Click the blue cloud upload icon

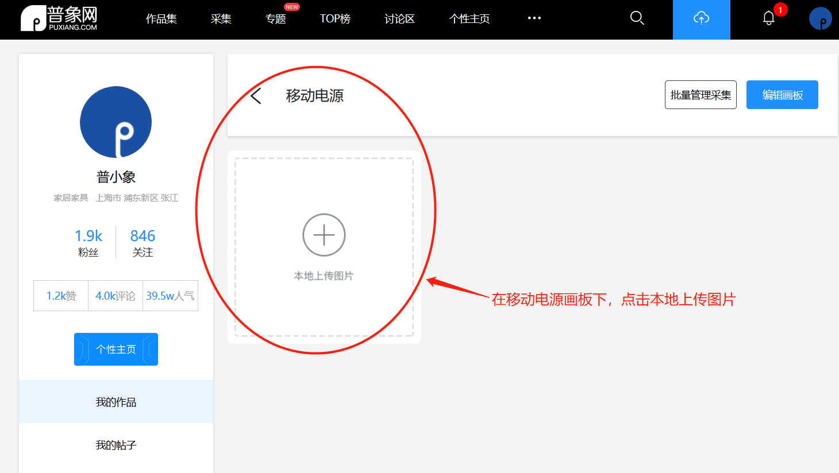(701, 18)
